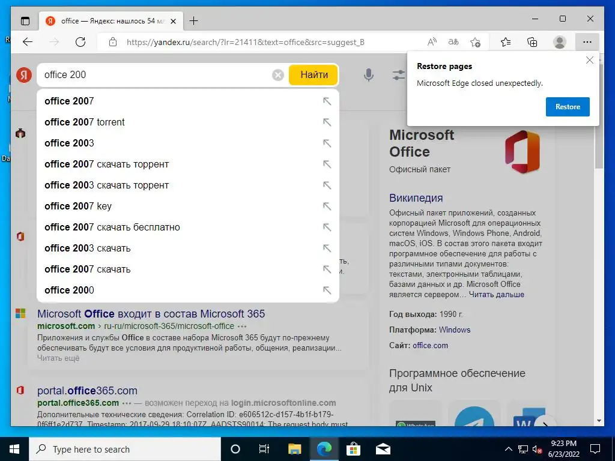Go to Yandex home via the red Я logo
The image size is (615, 461).
pos(24,74)
